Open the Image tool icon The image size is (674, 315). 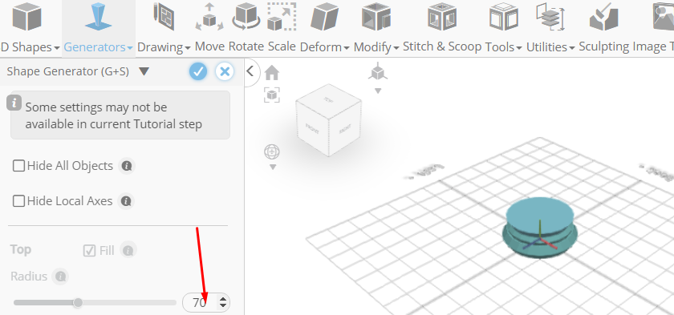click(663, 17)
